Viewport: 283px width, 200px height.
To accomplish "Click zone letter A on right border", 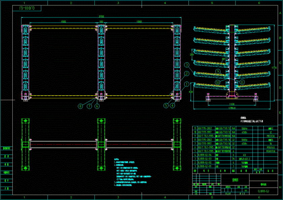I will pos(280,13).
